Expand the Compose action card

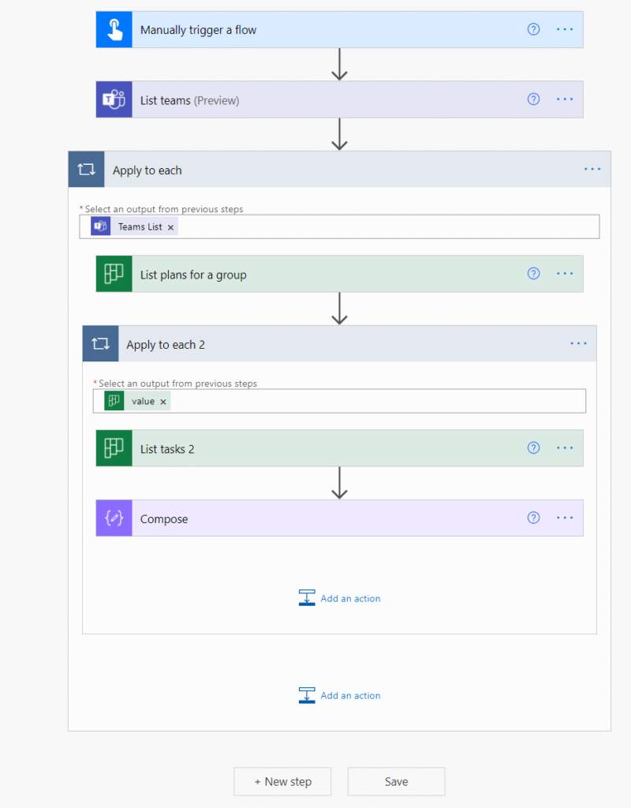[x=339, y=518]
